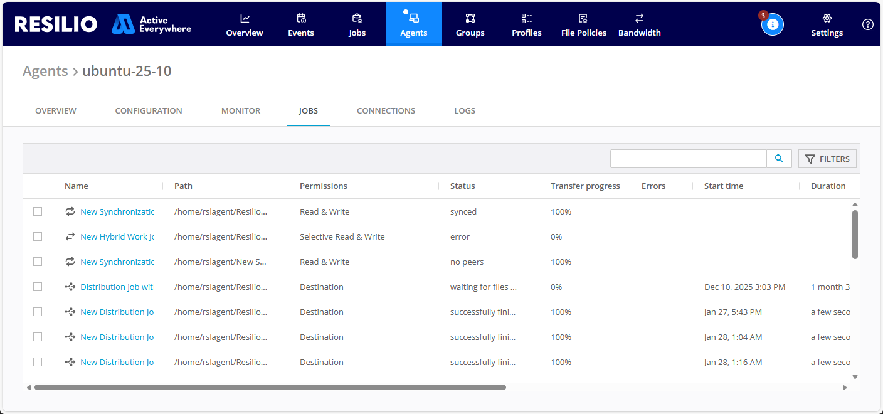The height and width of the screenshot is (414, 883).
Task: Open the New Hybrid Work job link
Action: pos(117,236)
